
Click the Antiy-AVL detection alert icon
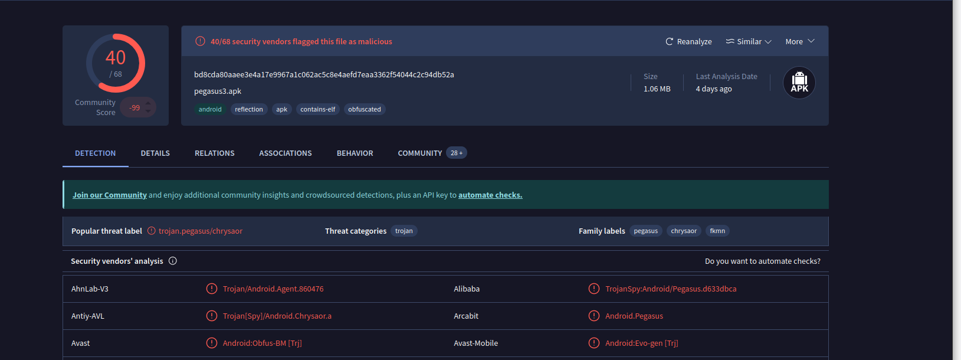coord(211,316)
